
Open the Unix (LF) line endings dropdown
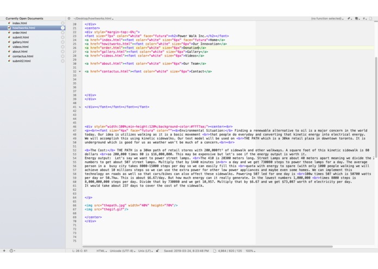pyautogui.click(x=145, y=250)
